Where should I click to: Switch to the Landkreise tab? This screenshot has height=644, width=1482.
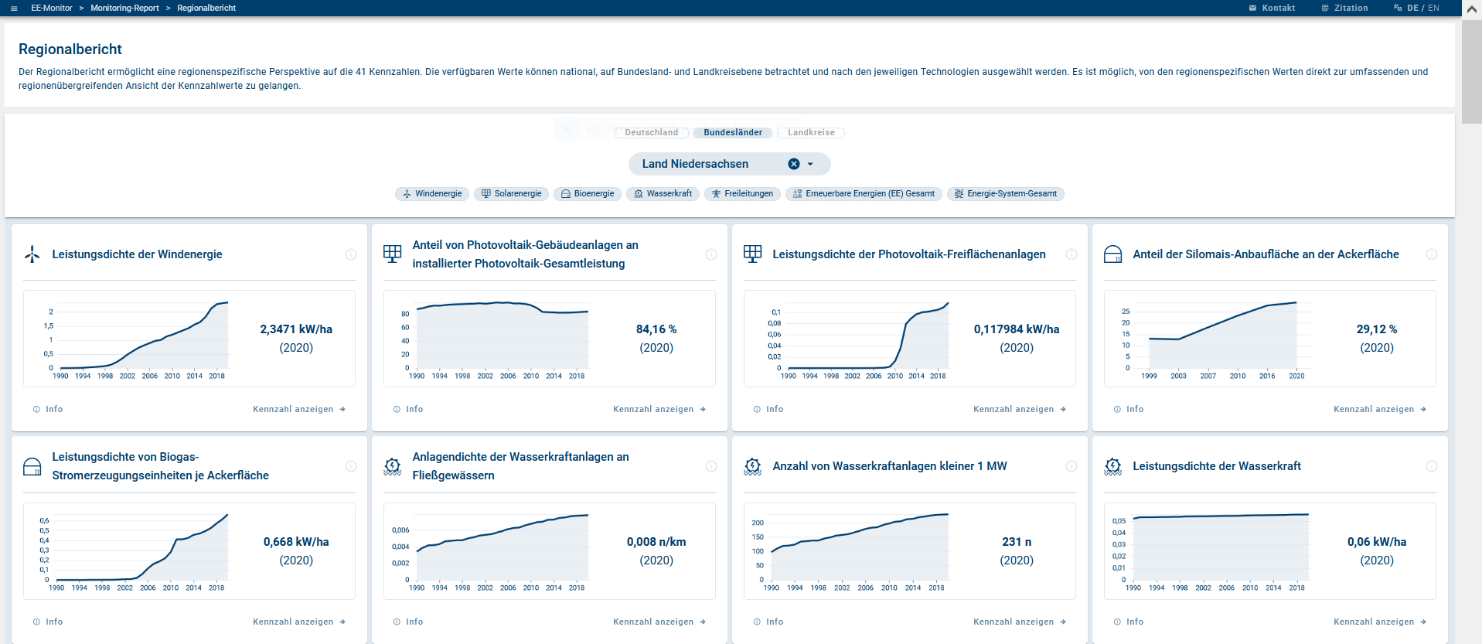coord(810,133)
